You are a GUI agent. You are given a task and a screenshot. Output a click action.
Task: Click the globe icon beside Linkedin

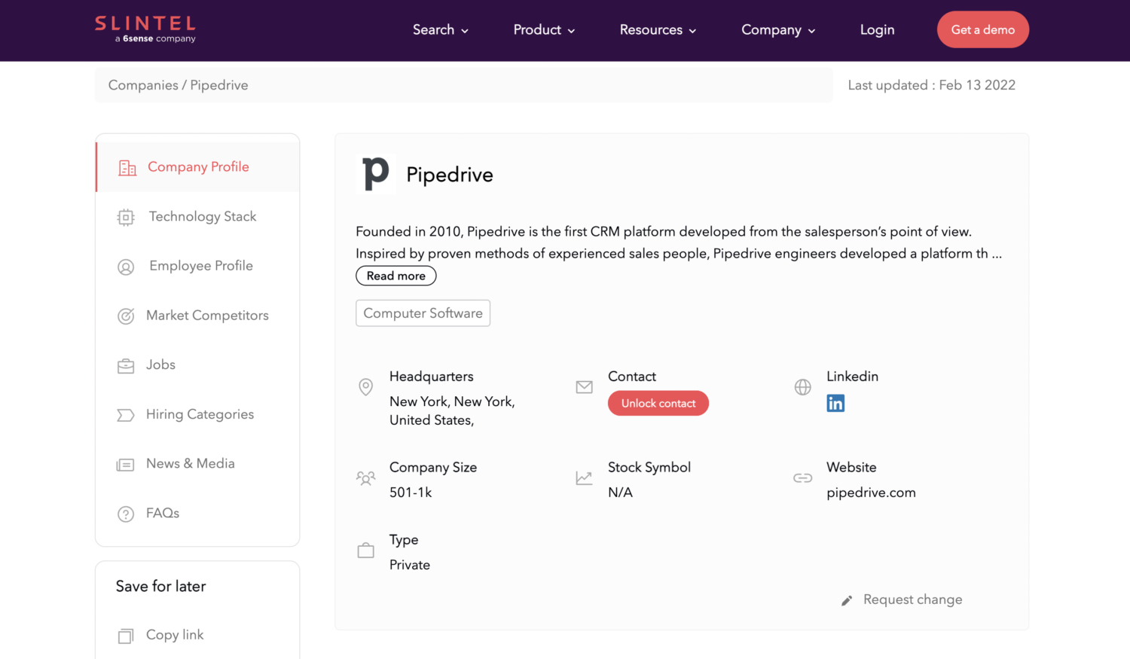point(803,387)
